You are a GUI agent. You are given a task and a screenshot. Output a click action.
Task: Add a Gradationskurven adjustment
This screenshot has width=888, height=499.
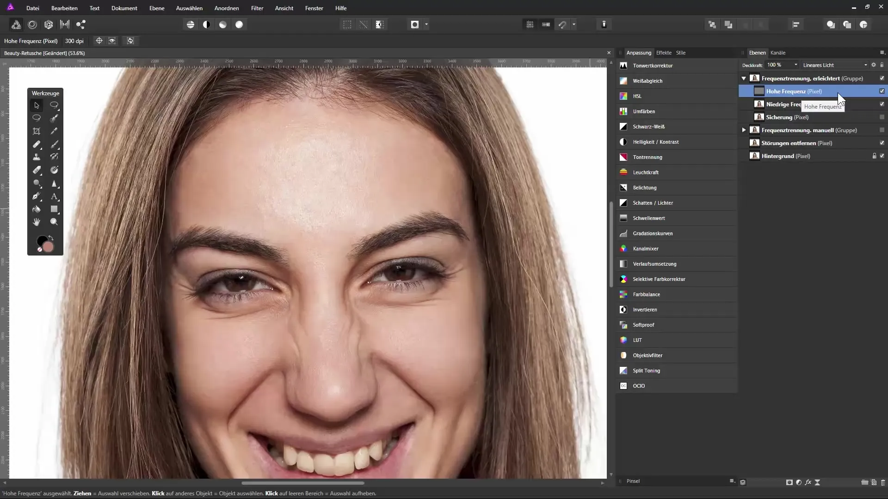pos(676,233)
